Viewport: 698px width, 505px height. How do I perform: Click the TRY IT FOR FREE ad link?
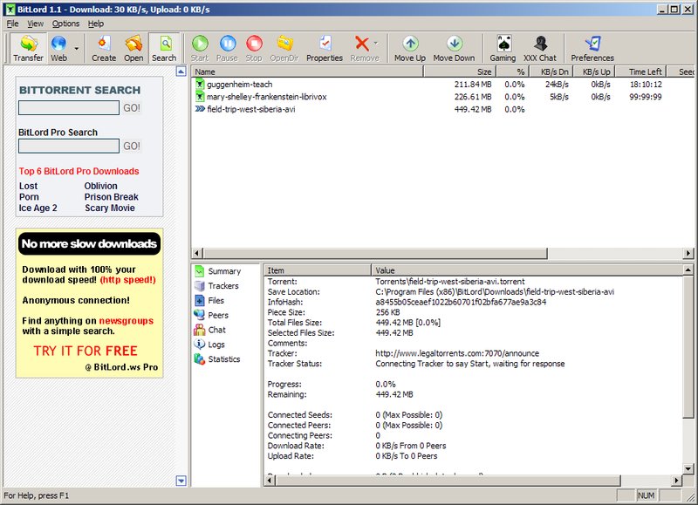(x=86, y=351)
